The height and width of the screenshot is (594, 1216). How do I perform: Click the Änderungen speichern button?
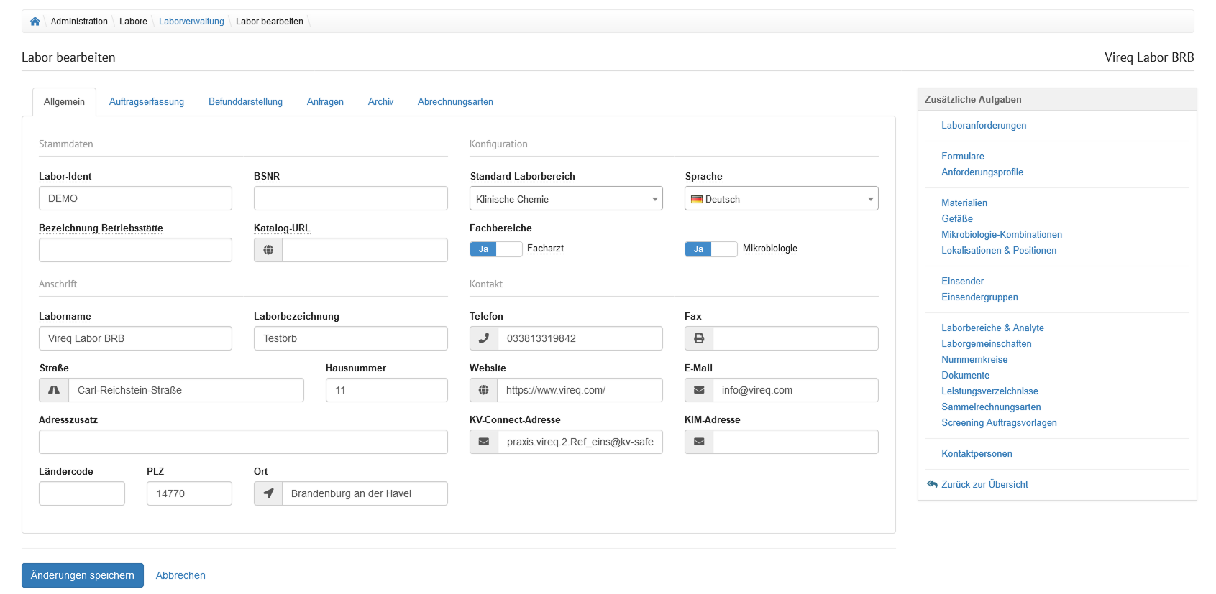pyautogui.click(x=83, y=575)
